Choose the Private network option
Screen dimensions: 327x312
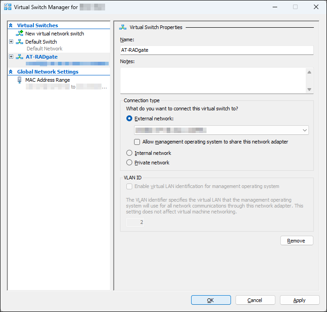point(130,163)
